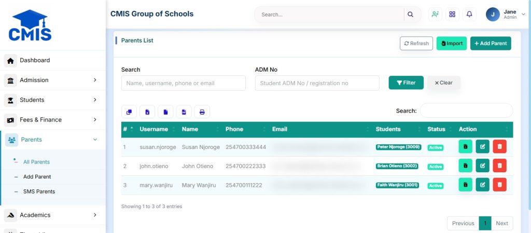Sort table by Phone column
Viewport: 531px width, 233px height.
pyautogui.click(x=246, y=129)
